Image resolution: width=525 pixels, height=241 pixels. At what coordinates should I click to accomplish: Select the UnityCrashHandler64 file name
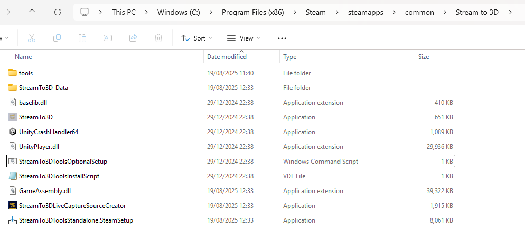[49, 132]
